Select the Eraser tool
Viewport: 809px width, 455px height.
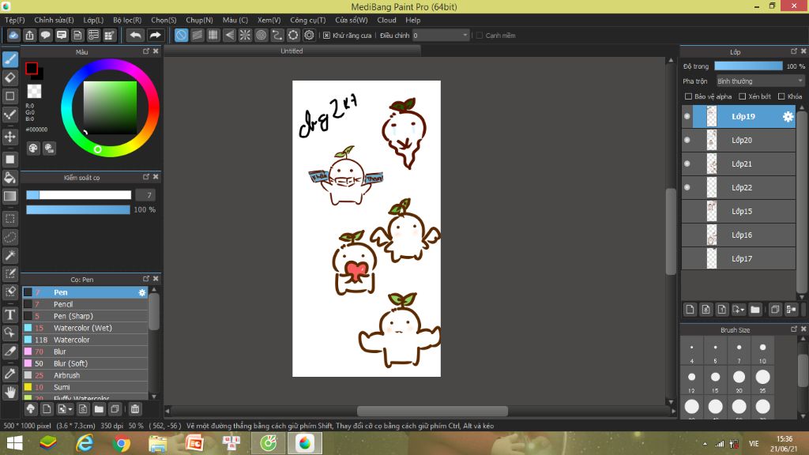[10, 78]
